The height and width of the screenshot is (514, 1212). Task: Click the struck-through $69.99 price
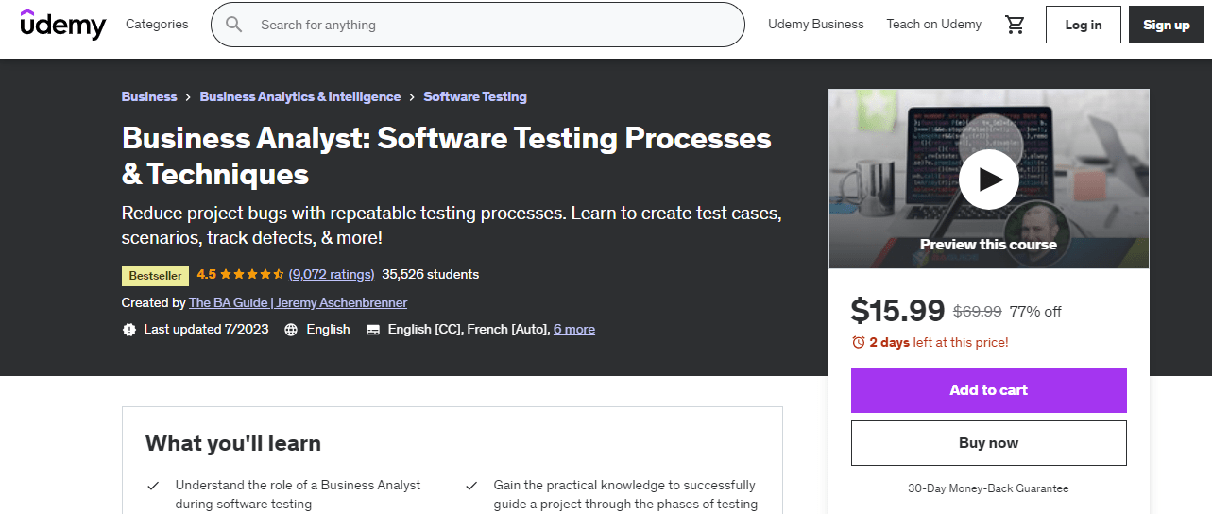978,312
